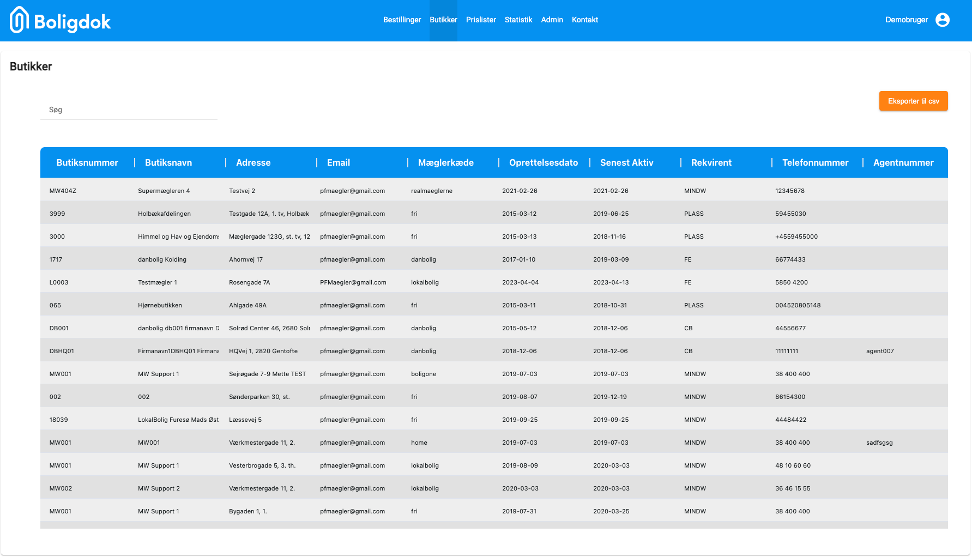
Task: Open the Statistik section
Action: click(x=518, y=20)
